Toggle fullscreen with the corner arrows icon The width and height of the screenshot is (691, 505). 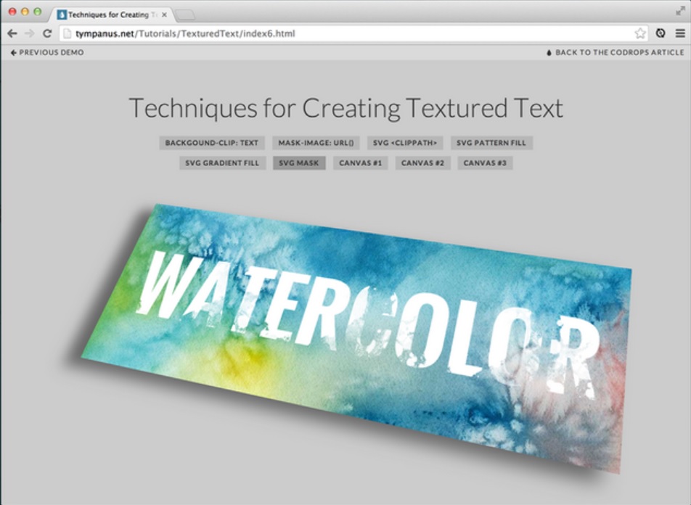[x=680, y=12]
